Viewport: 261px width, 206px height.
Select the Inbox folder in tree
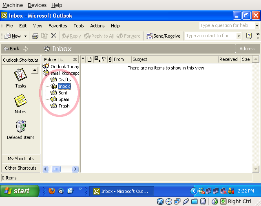pyautogui.click(x=64, y=86)
